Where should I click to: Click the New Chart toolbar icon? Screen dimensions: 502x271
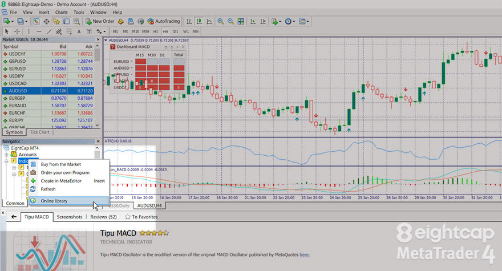(6, 22)
